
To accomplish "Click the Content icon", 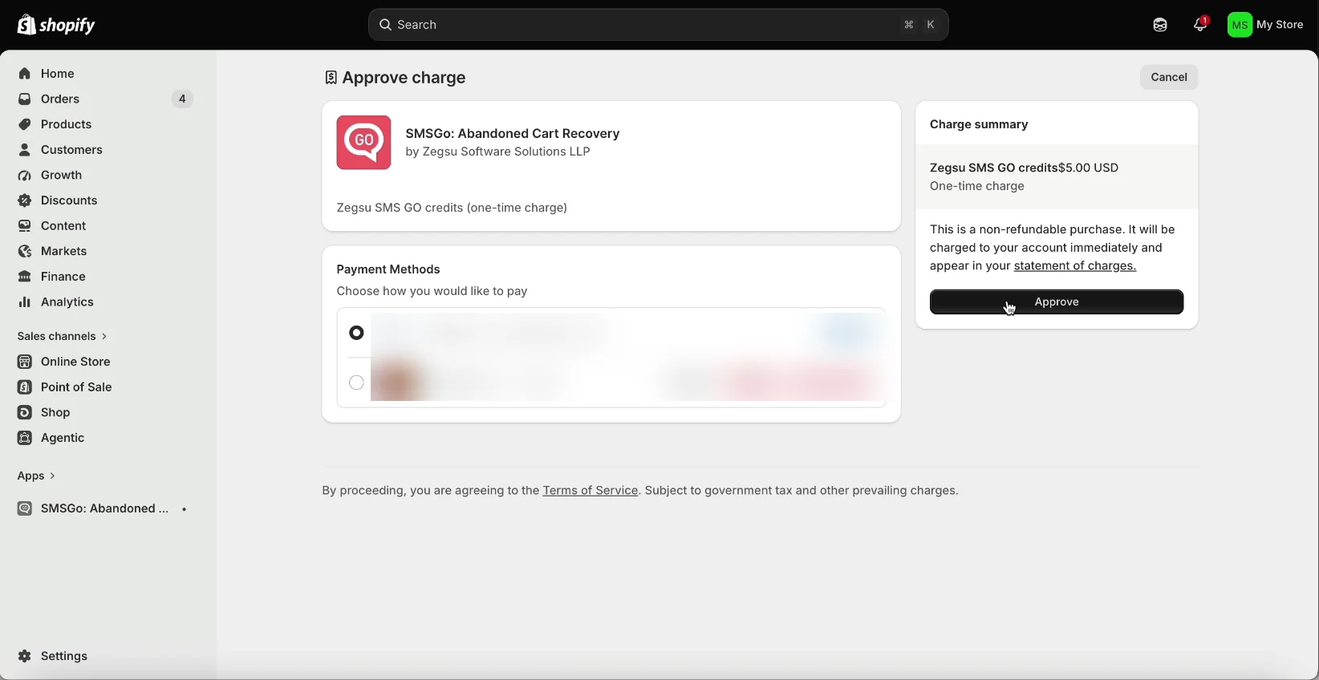I will coord(25,226).
